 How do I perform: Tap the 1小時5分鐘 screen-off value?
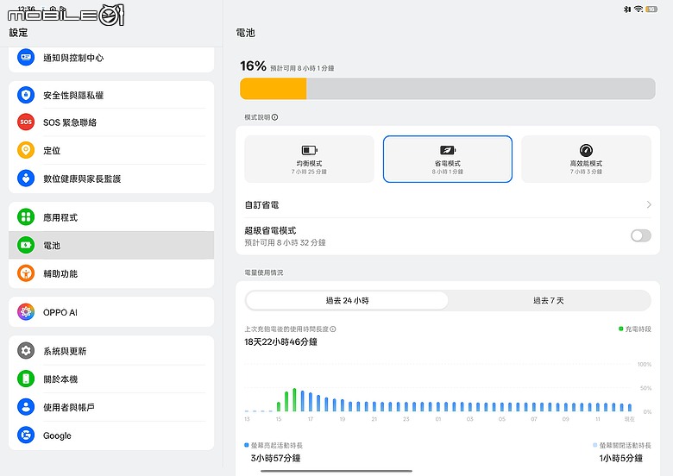pos(621,458)
